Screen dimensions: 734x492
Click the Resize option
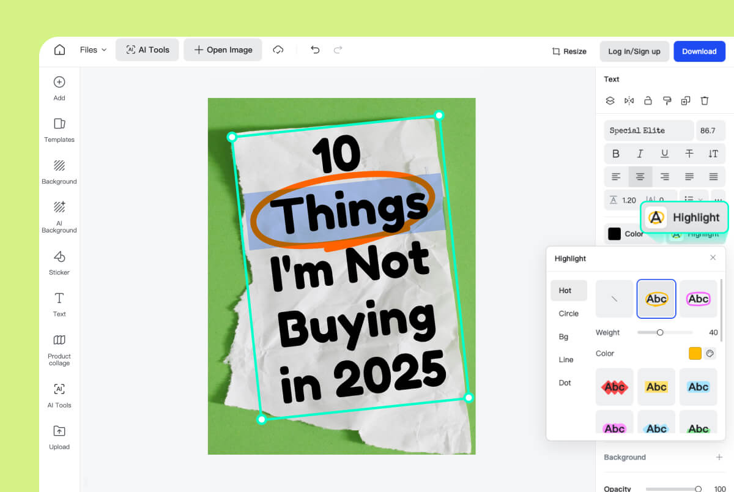[569, 51]
